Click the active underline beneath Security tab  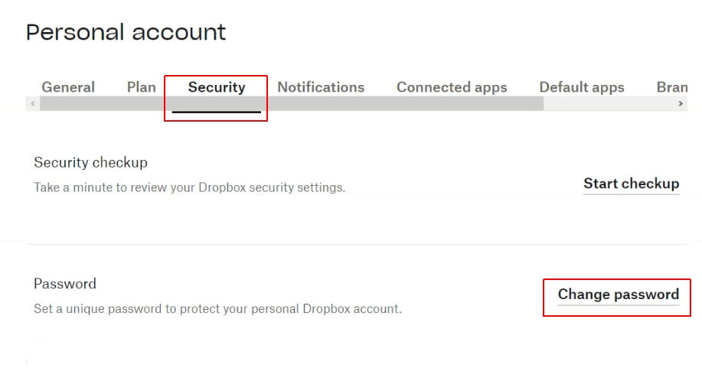pos(217,112)
